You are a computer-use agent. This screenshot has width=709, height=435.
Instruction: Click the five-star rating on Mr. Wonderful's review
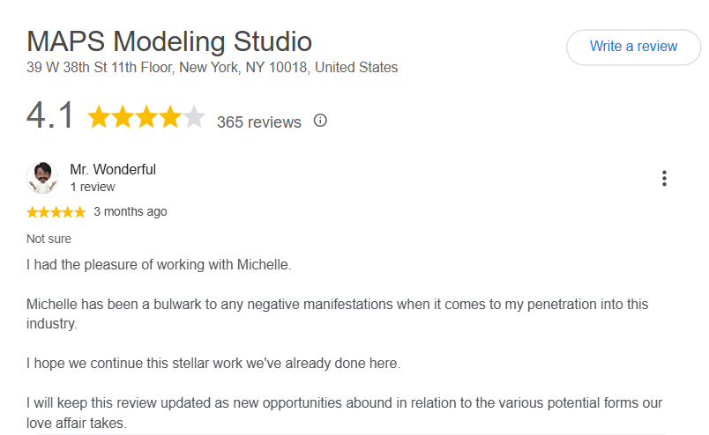pos(56,212)
